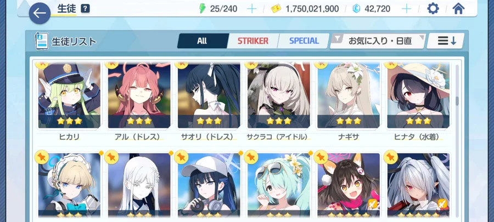
Task: Open ヒカリ student portrait
Action: tap(69, 95)
